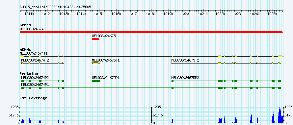Select the MELO3C024675T1 yellow transcript arrow

pyautogui.click(x=96, y=63)
